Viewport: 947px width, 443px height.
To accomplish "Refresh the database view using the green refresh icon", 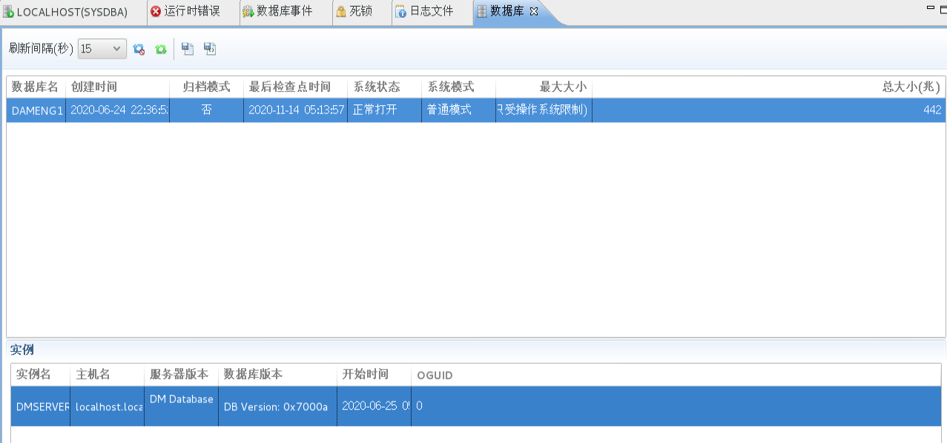I will click(161, 47).
